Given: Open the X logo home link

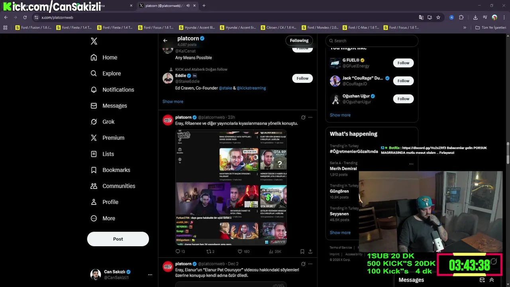Looking at the screenshot, I should coord(94,41).
